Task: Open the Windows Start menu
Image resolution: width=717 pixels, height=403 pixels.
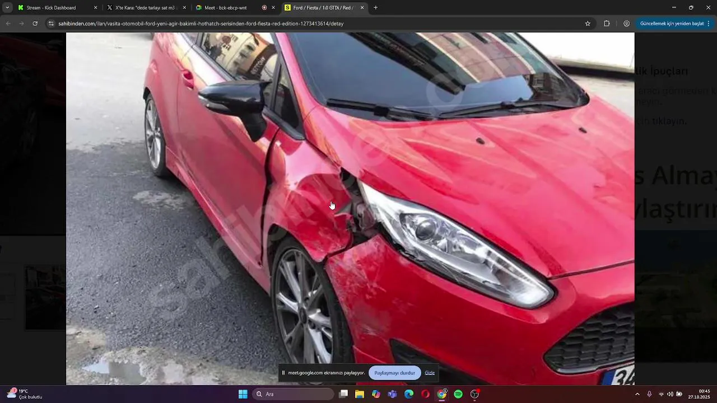Action: point(243,394)
